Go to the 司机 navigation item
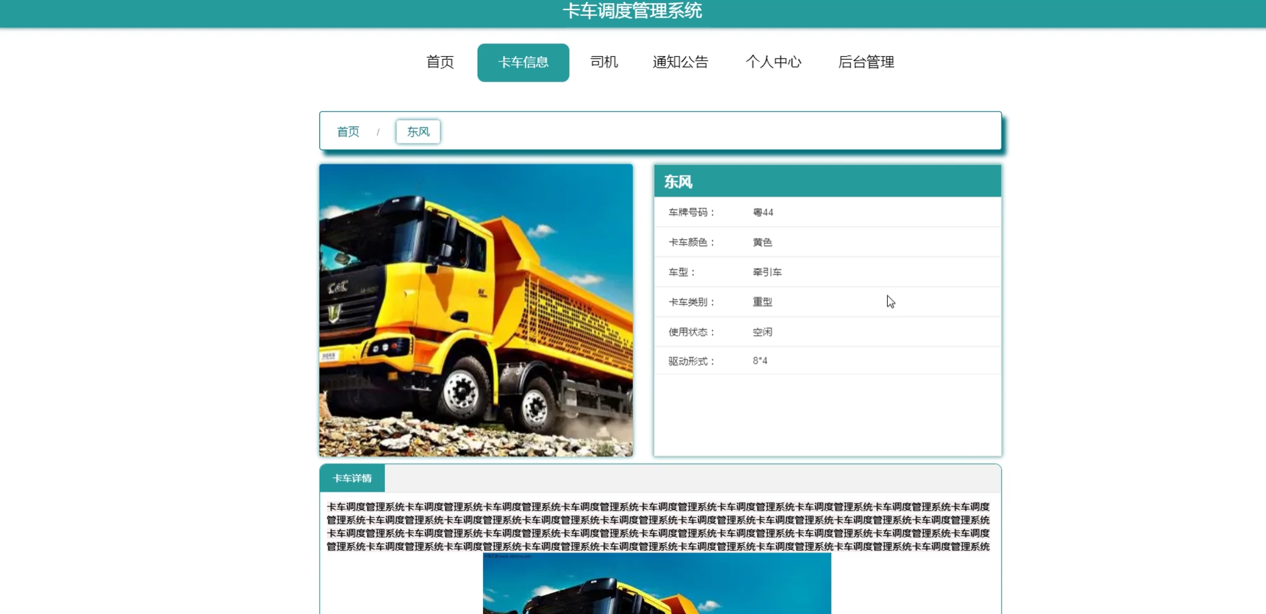Screen dimensions: 1266x614 (604, 62)
